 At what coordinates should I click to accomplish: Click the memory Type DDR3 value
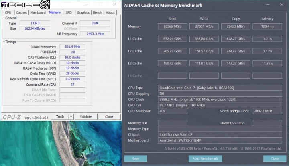tap(35, 23)
